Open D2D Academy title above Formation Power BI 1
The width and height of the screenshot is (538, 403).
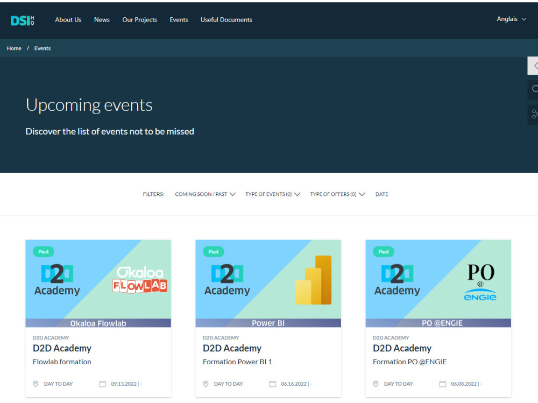coord(232,349)
